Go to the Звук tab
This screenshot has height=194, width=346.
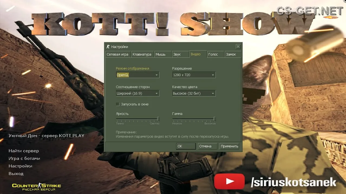(180, 54)
